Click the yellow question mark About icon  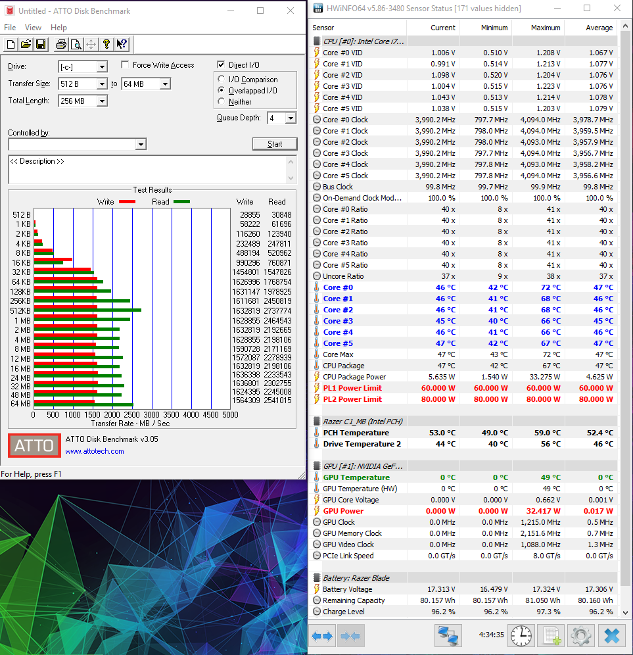tap(106, 44)
